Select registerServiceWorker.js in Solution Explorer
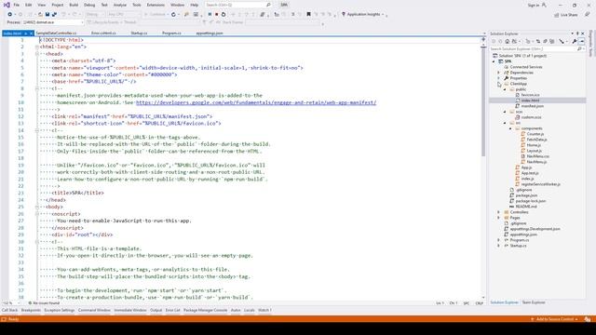 [x=540, y=184]
